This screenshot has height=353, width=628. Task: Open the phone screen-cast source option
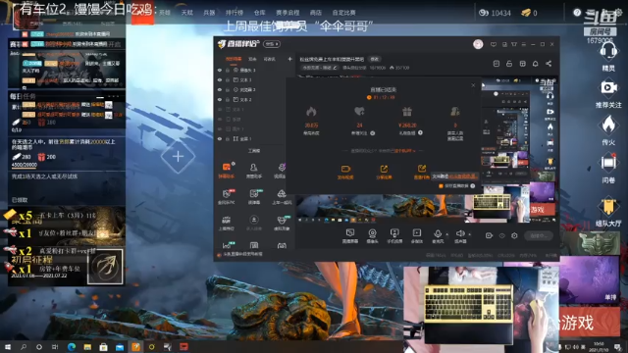pos(394,235)
